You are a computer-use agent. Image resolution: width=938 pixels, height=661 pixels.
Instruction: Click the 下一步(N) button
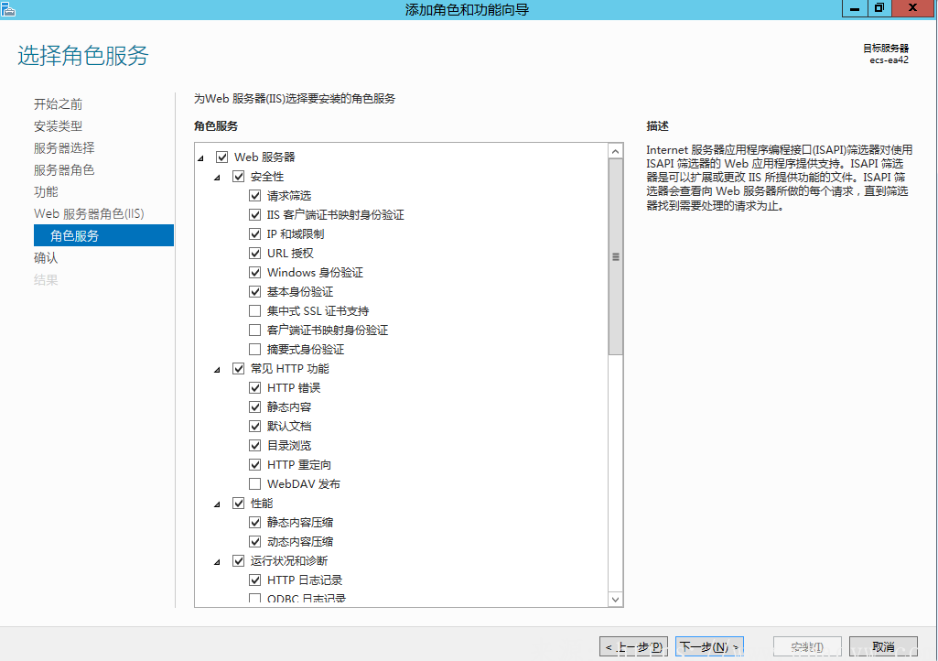(708, 647)
